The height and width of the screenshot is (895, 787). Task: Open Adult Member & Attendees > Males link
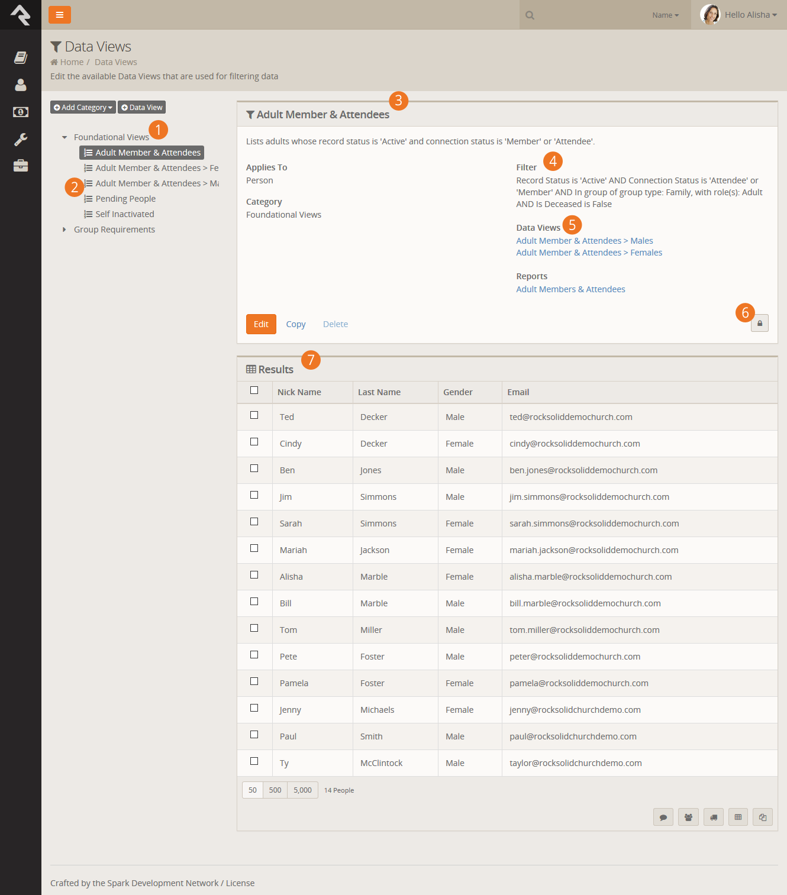click(x=585, y=241)
